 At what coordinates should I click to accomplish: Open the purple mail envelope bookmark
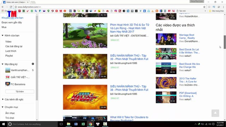click(x=44, y=11)
